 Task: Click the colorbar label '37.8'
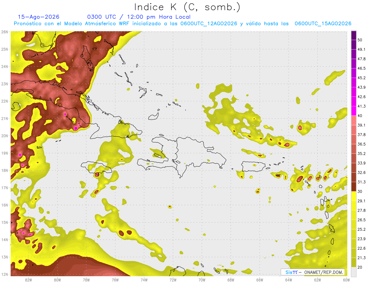pos(361,134)
